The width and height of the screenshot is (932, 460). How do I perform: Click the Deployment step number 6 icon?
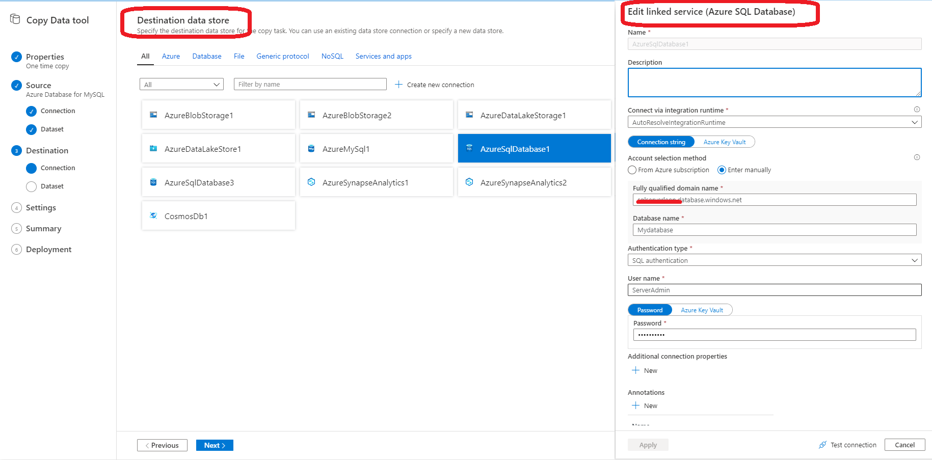(16, 250)
